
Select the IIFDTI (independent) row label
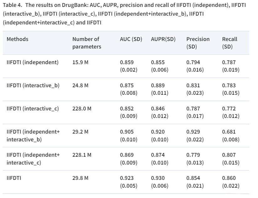click(x=33, y=62)
